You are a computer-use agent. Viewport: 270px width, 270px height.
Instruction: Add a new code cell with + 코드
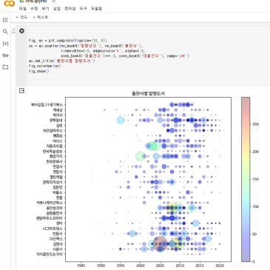[21, 17]
